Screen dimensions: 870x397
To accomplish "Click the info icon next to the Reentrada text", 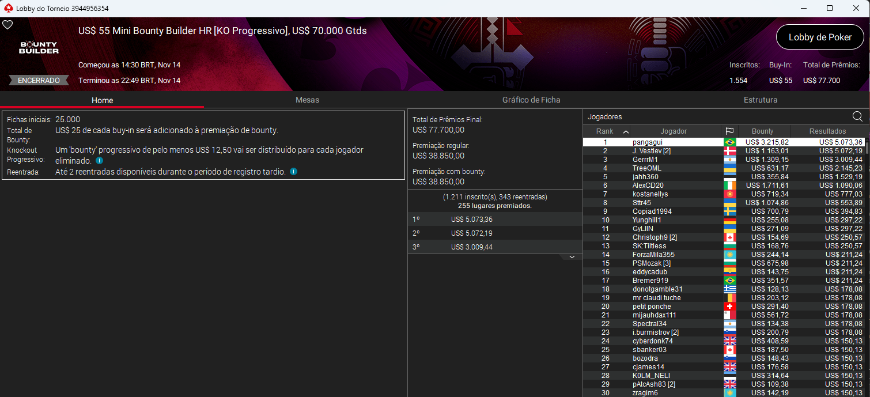I will tap(293, 171).
